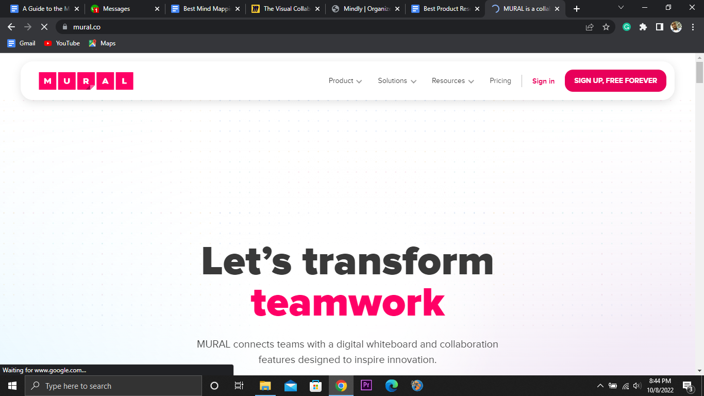
Task: Open the Chrome three-dot menu
Action: click(x=692, y=27)
